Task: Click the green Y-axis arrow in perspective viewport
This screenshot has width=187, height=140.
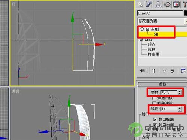Action: [x=69, y=103]
